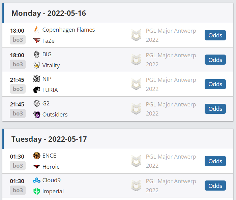Viewport: 236px width, 200px height.
Task: Open Odds for BIG vs Vitality
Action: (215, 60)
